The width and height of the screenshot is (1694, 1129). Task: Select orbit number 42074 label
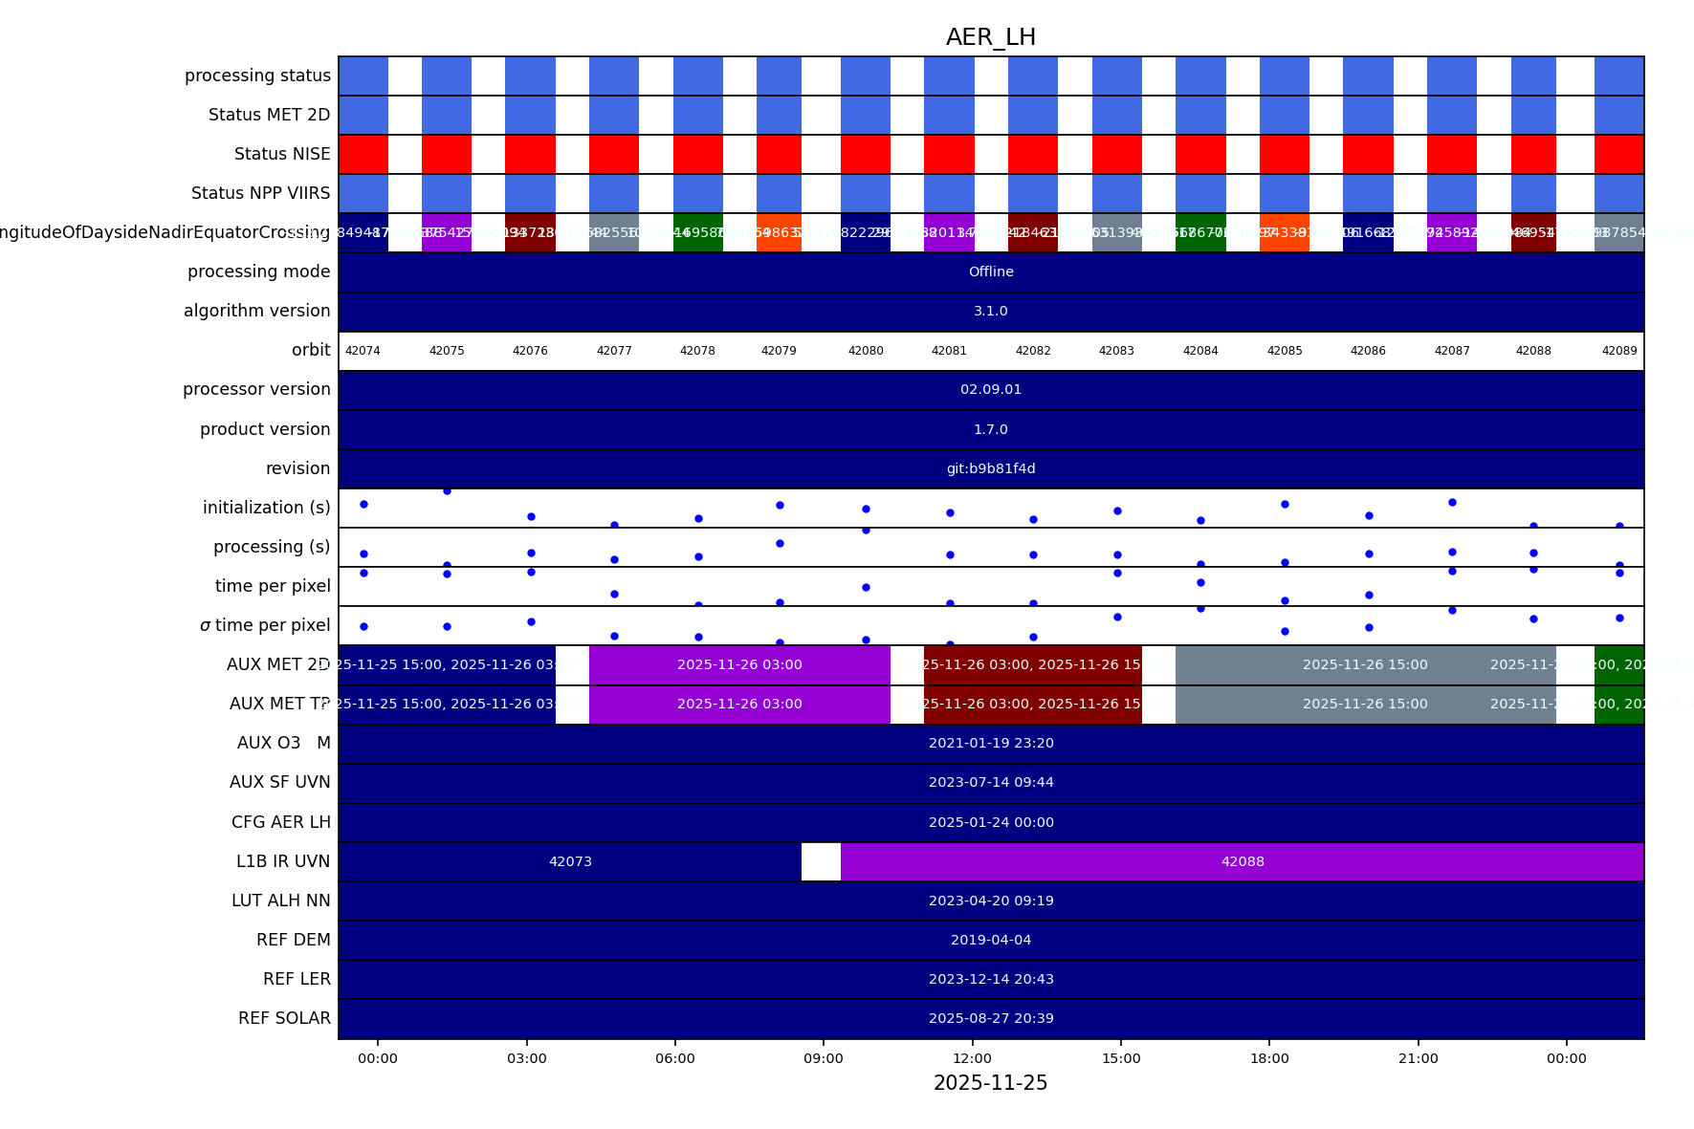[x=363, y=351]
